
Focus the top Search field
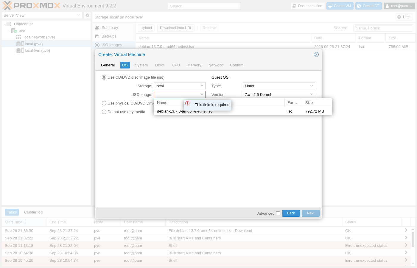click(204, 6)
